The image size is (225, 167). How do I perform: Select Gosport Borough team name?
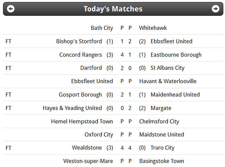(x=80, y=95)
